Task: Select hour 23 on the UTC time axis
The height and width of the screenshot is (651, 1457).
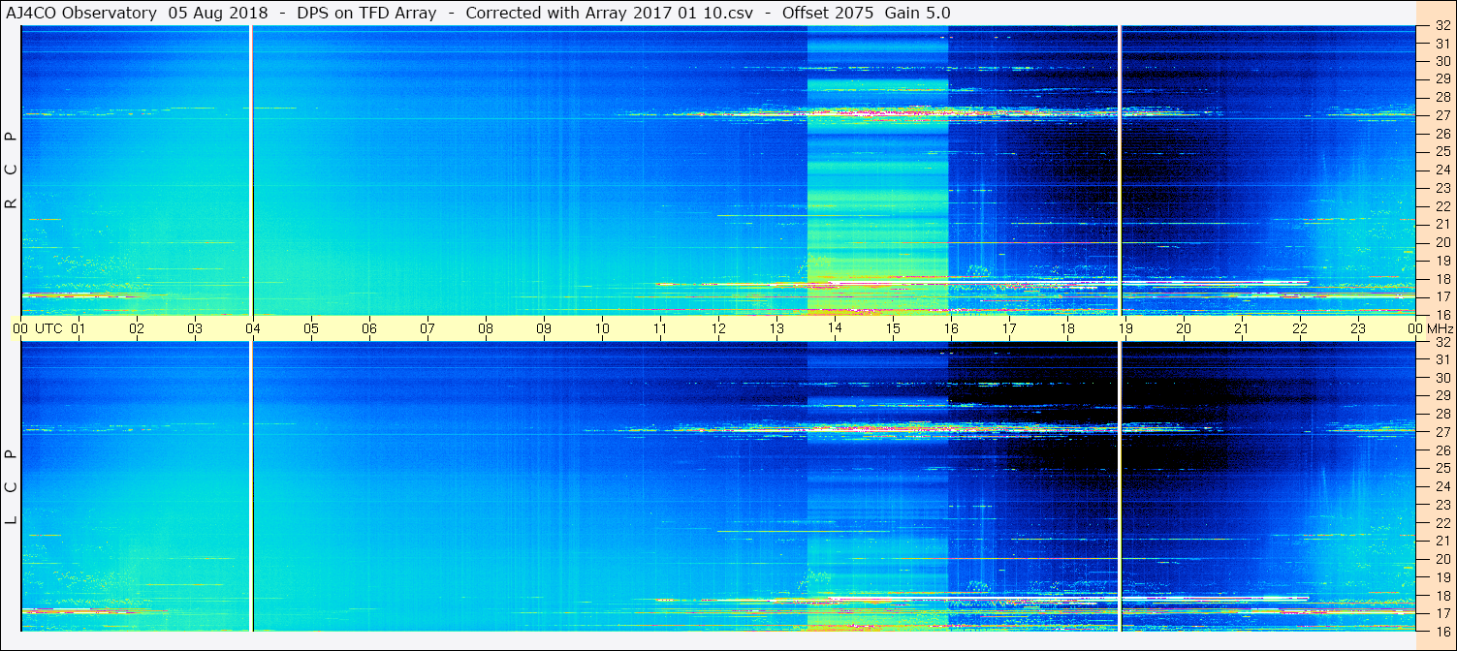Action: click(1358, 328)
